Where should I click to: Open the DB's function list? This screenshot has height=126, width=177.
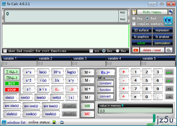click(x=105, y=90)
